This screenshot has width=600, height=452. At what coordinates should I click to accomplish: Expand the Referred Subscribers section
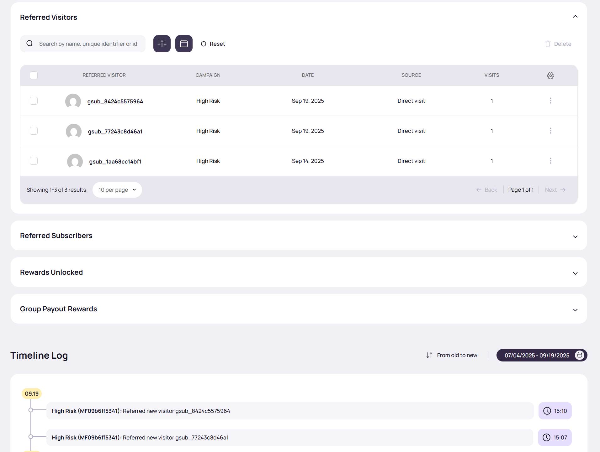(575, 236)
